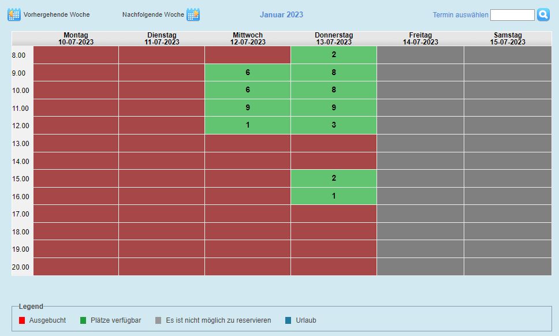559x336 pixels.
Task: Click the green Plätze verfügbar legend swatch
Action: (x=83, y=320)
